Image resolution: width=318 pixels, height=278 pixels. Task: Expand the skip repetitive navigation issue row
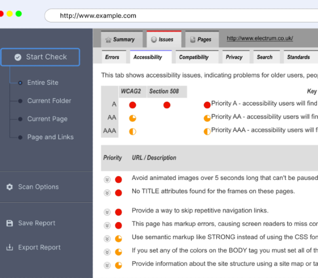pos(107,212)
